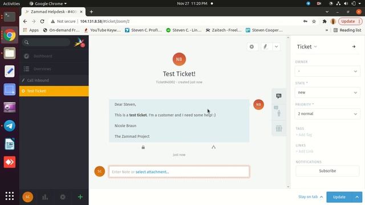Open the Stay on tab dropdown
The height and width of the screenshot is (205, 365).
[x=310, y=197]
